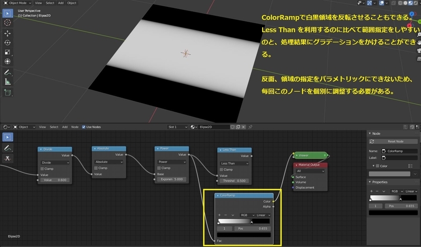This screenshot has width=421, height=247.
Task: Open the Divide node operation dropdown
Action: [55, 162]
